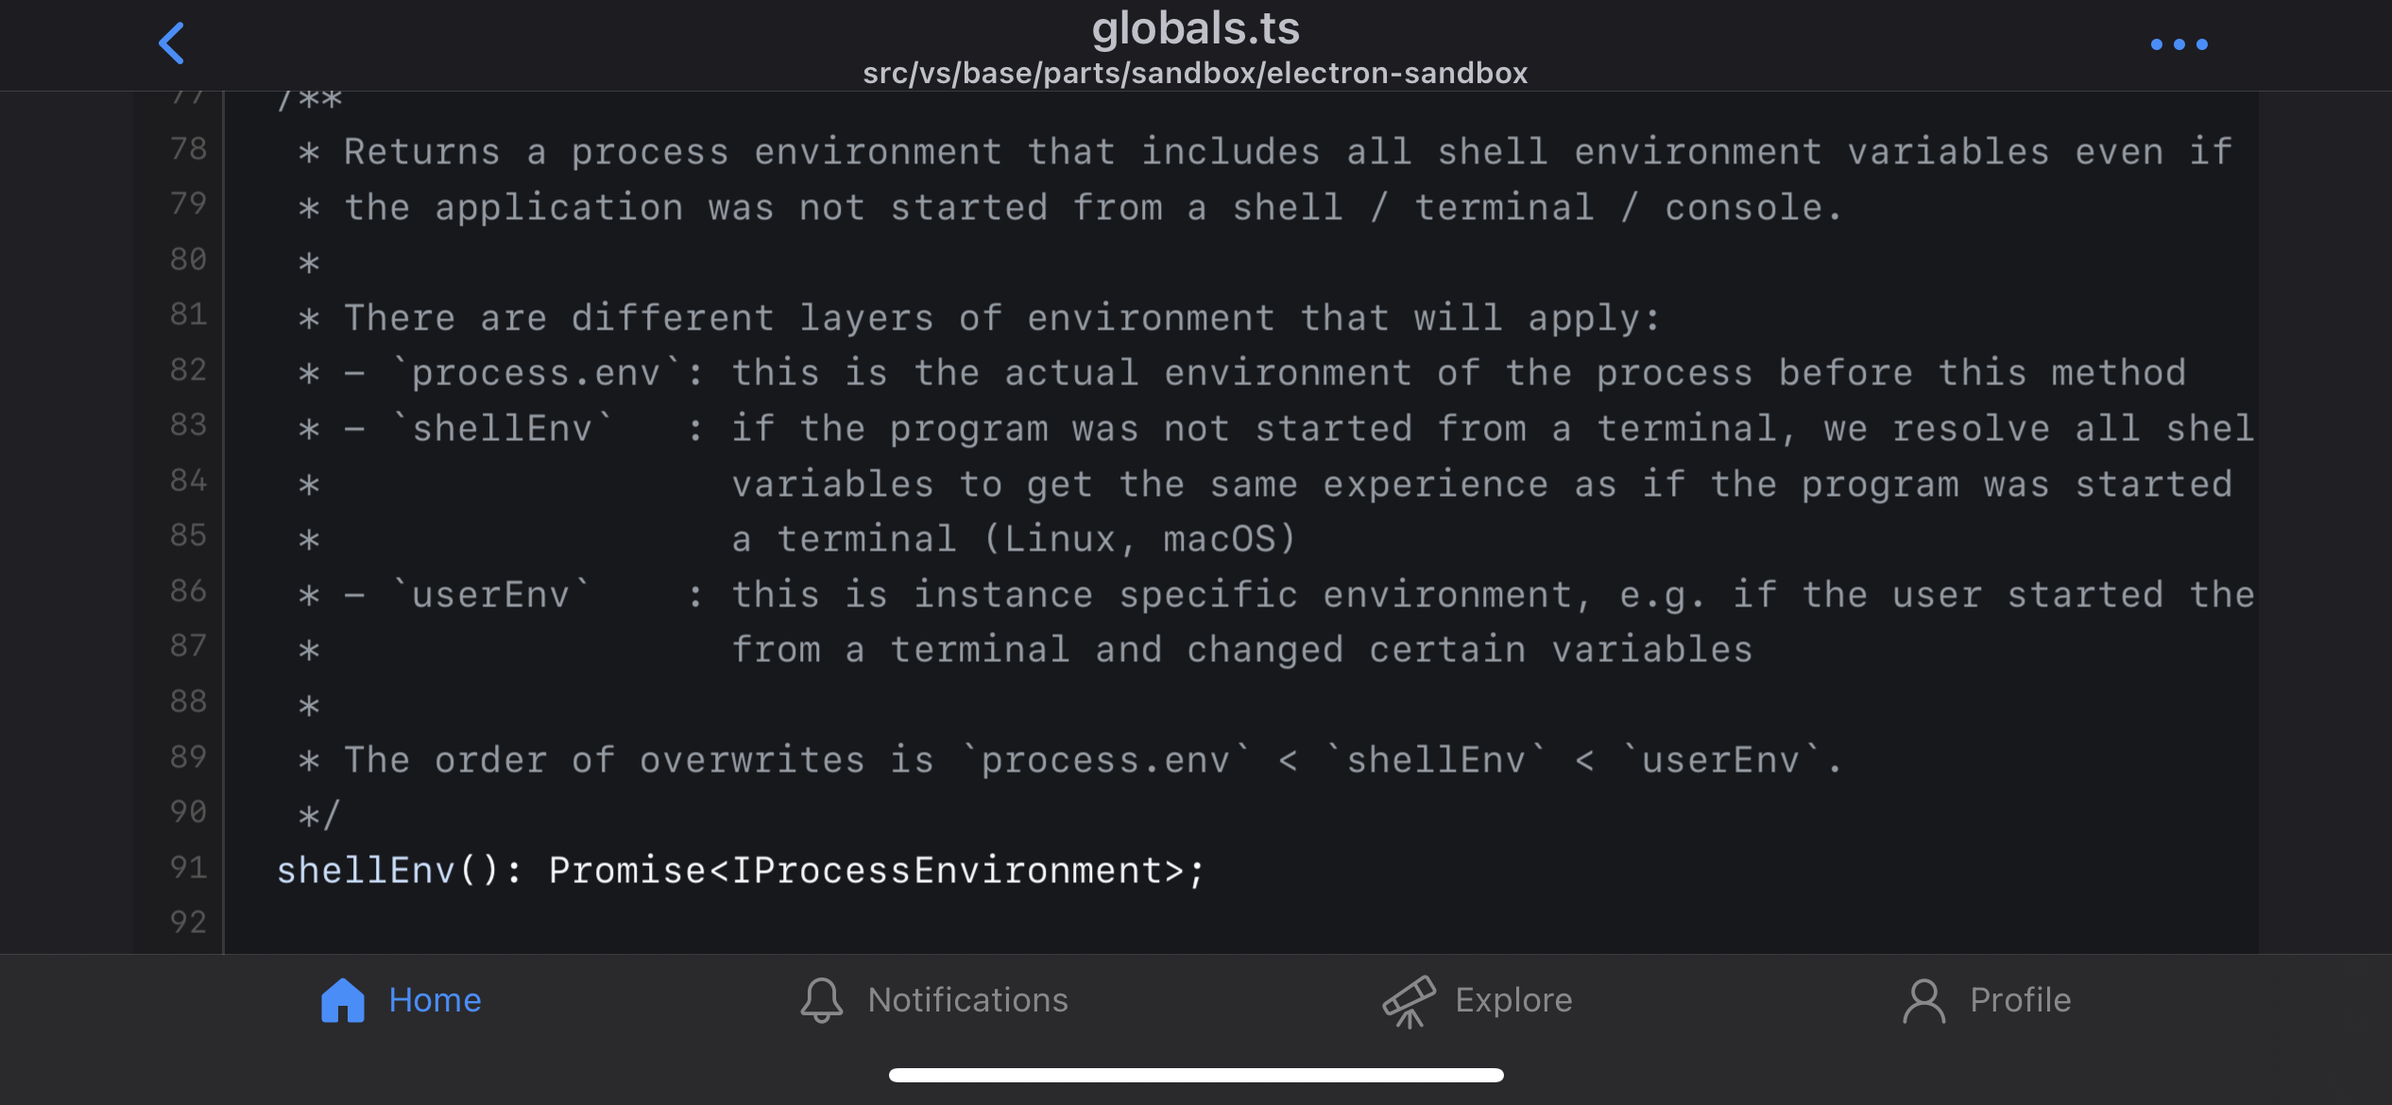The image size is (2392, 1105).
Task: Tap the Promise<IProcessEnvironment> return type
Action: click(x=869, y=869)
